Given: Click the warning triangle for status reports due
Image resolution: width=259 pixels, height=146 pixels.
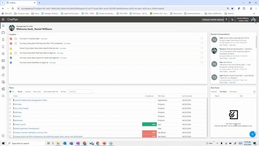Looking at the screenshot, I should (x=11, y=48).
